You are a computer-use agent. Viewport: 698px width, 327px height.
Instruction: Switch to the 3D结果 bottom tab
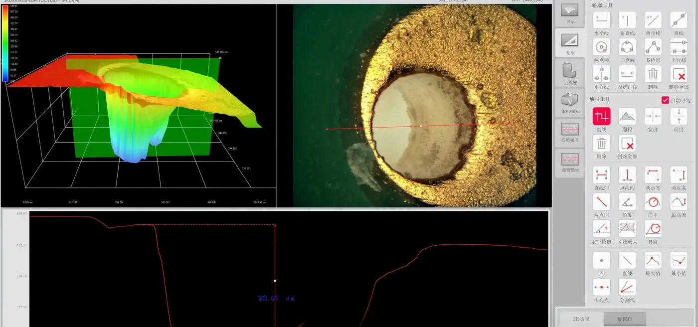581,319
